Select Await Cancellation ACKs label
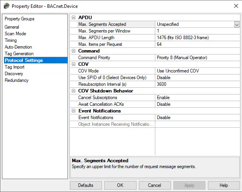The width and height of the screenshot is (242, 192). click(101, 104)
